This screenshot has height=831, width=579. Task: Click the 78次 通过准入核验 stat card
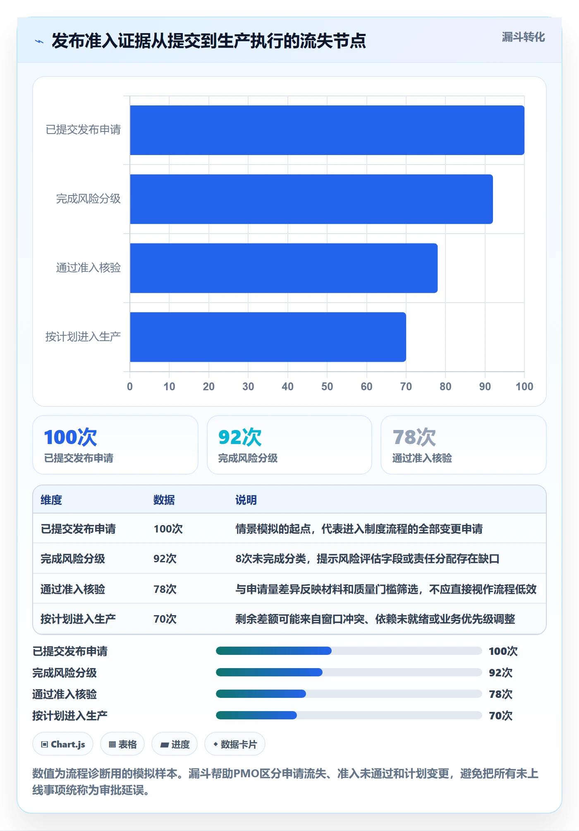click(x=464, y=445)
